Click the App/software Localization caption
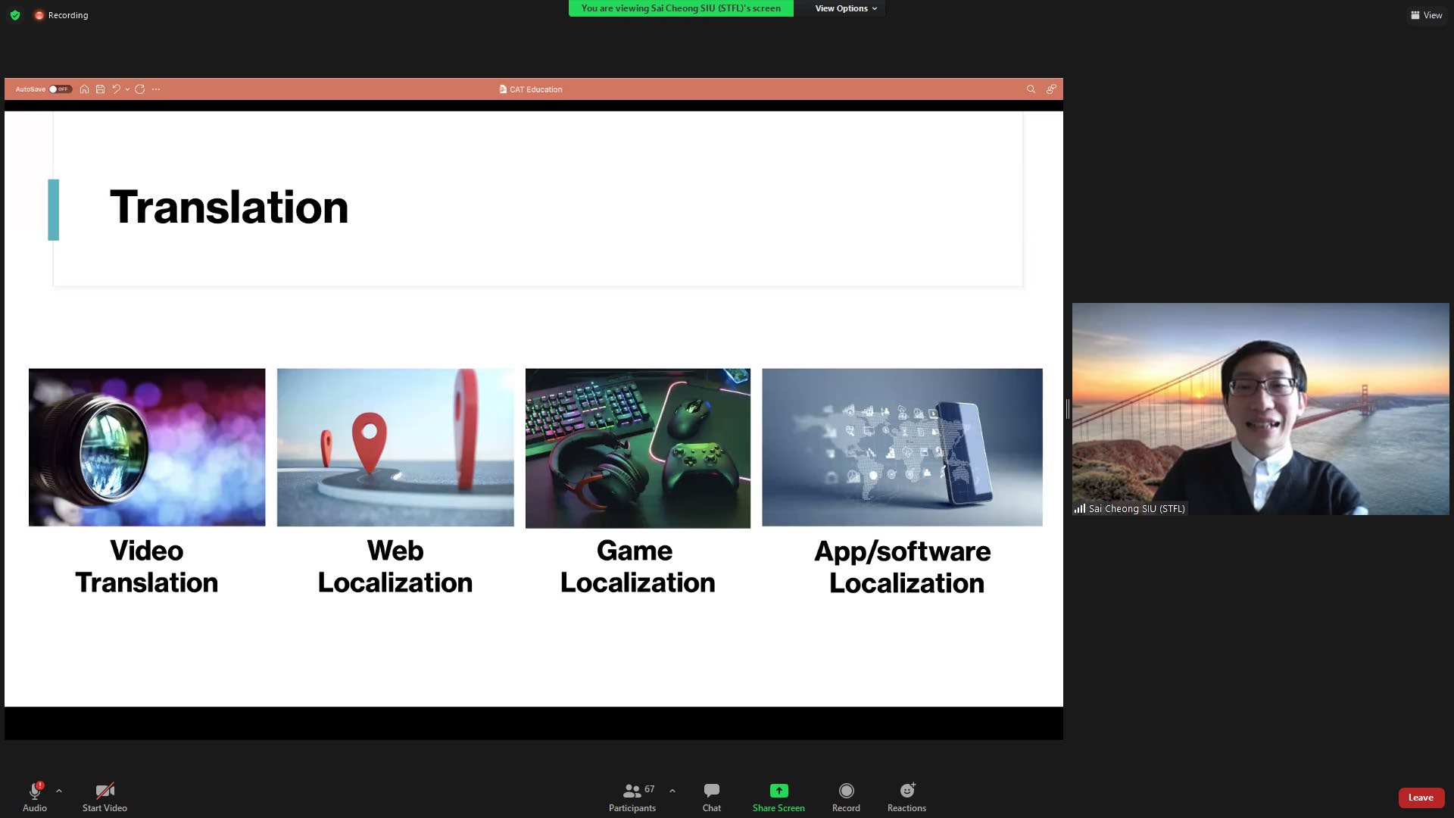This screenshot has width=1454, height=818. [903, 567]
